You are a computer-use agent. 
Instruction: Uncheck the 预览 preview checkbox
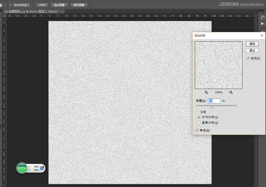click(x=248, y=58)
